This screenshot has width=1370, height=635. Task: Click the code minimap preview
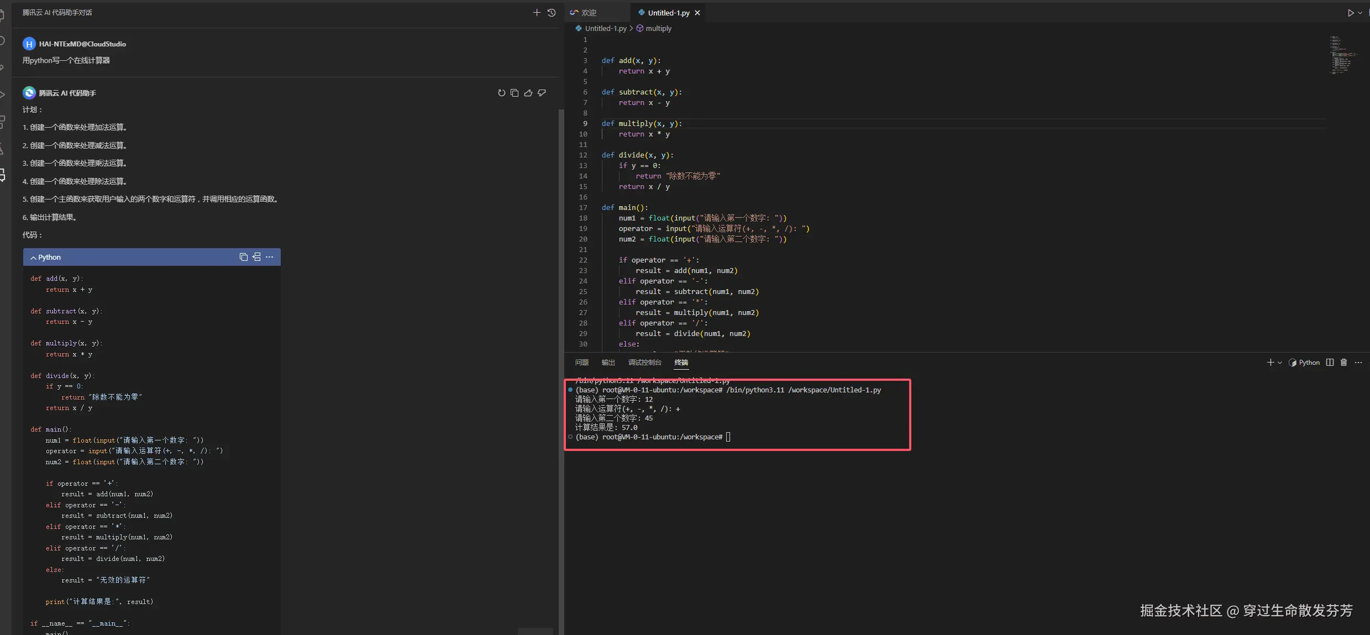tap(1342, 55)
